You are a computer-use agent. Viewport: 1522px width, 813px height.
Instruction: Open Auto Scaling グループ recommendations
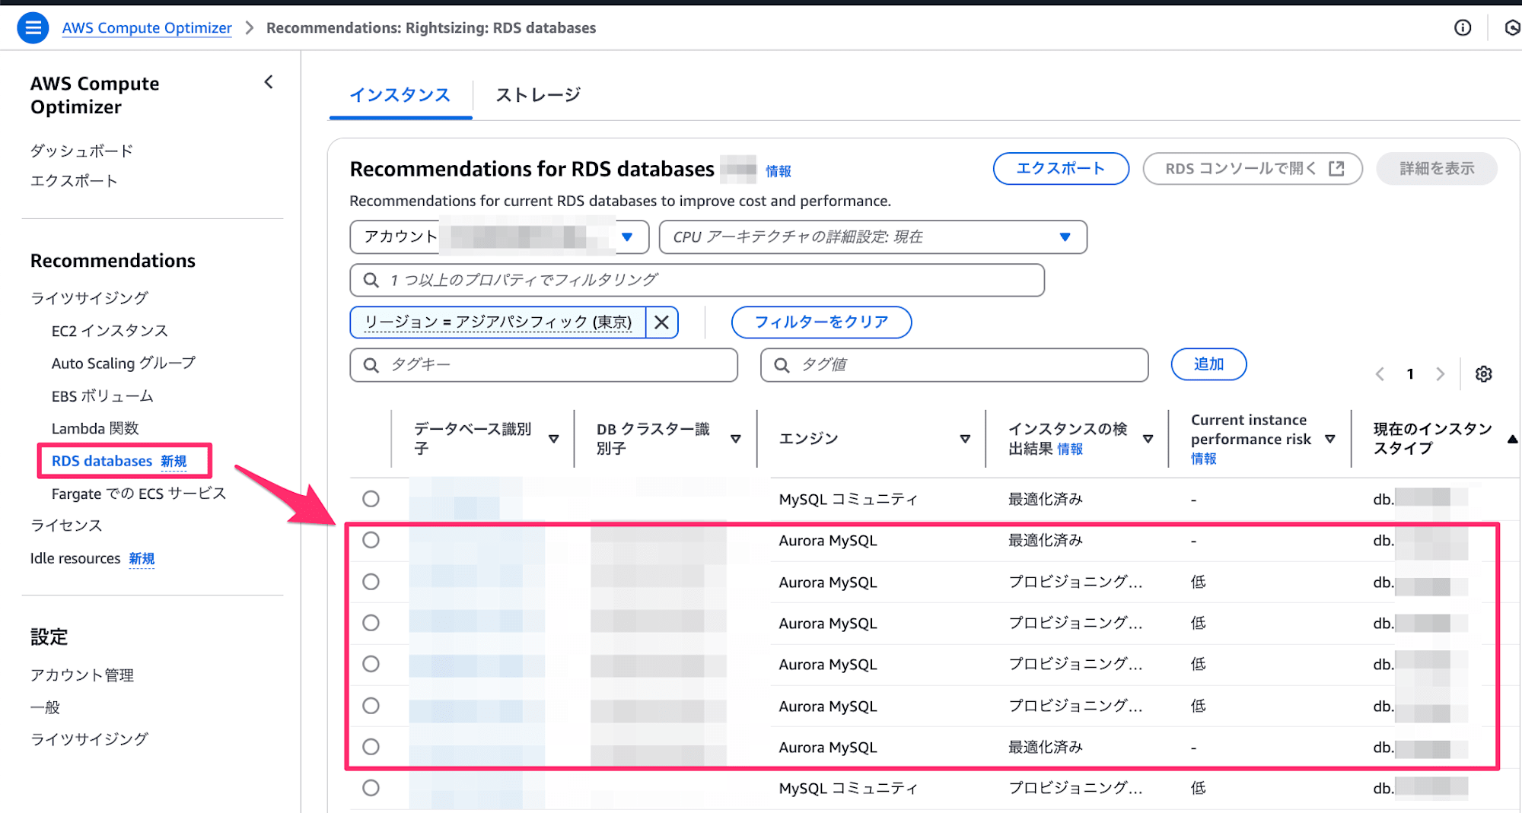(123, 364)
